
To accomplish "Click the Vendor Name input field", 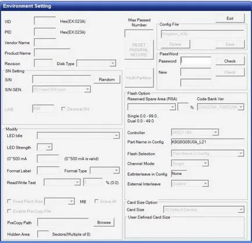I will pyautogui.click(x=45, y=42).
